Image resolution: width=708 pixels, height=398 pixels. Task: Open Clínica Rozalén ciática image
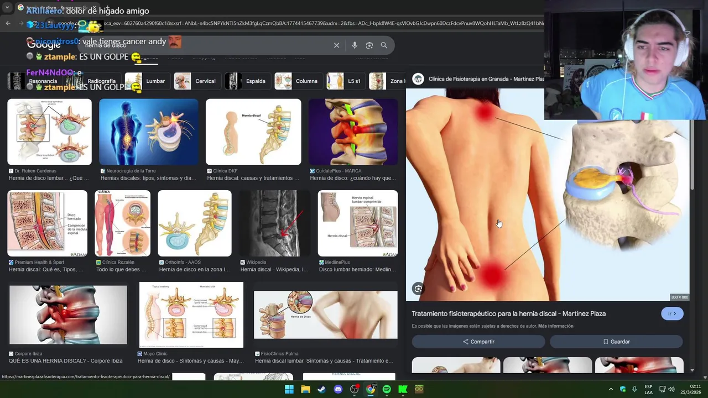122,223
